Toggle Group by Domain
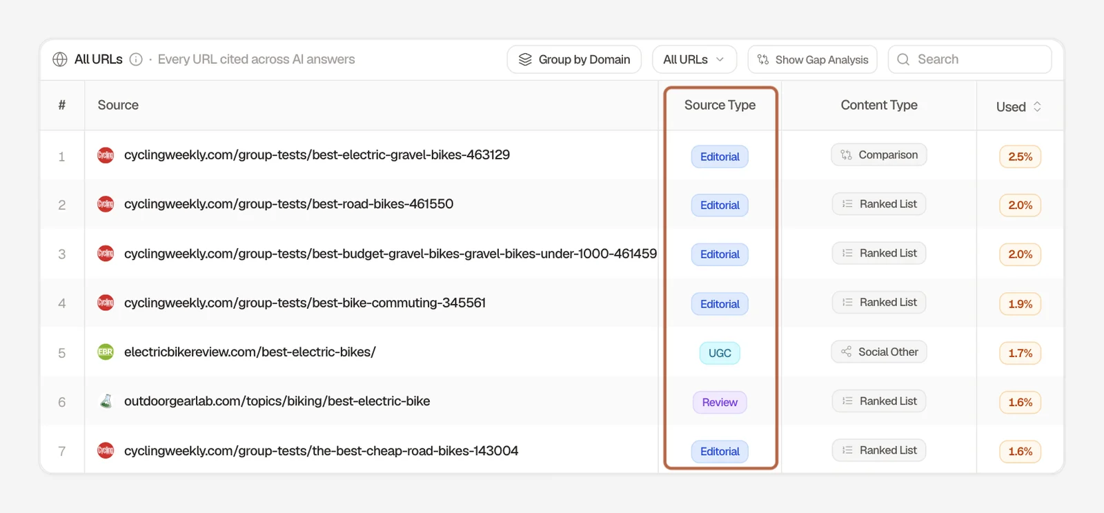1104x513 pixels. 574,59
